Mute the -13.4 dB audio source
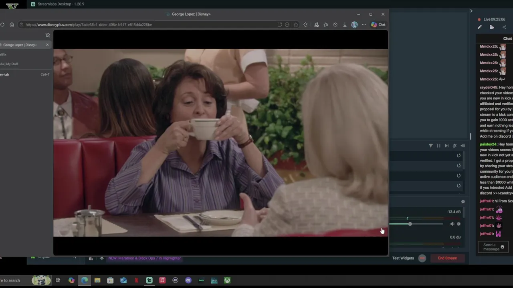 click(x=452, y=224)
